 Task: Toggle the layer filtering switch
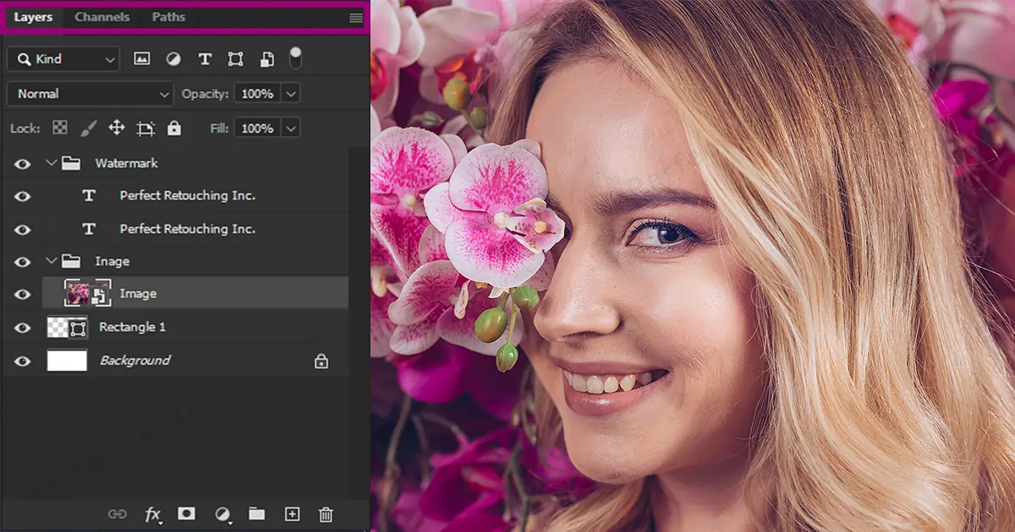click(295, 57)
